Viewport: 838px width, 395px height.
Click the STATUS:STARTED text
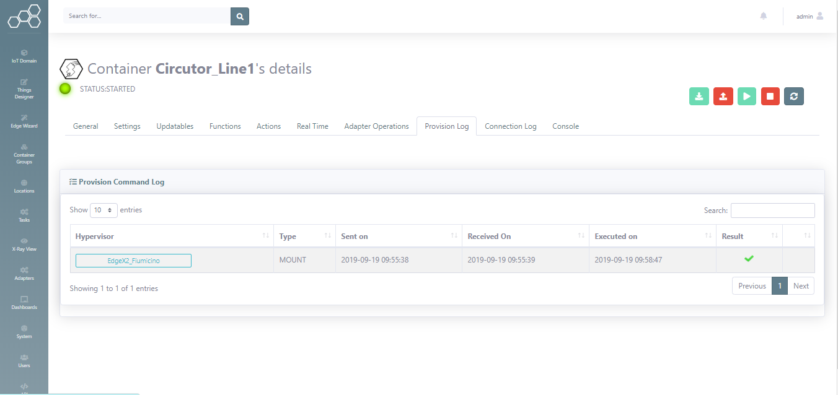pyautogui.click(x=107, y=89)
